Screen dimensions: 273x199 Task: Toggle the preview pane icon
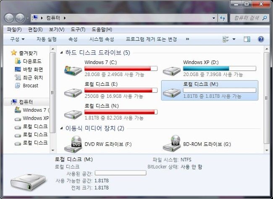click(247, 39)
